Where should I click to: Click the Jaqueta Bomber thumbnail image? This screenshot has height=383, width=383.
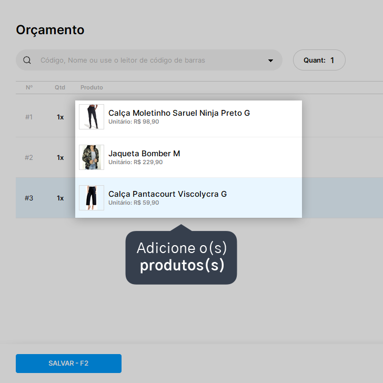(x=92, y=157)
